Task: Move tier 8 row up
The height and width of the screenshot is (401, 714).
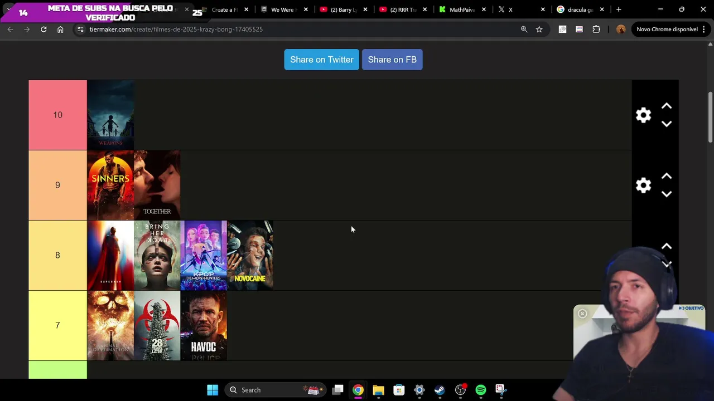Action: coord(667,246)
